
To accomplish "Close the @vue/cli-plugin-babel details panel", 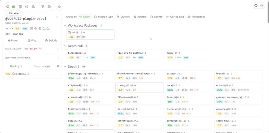I will click(x=57, y=17).
